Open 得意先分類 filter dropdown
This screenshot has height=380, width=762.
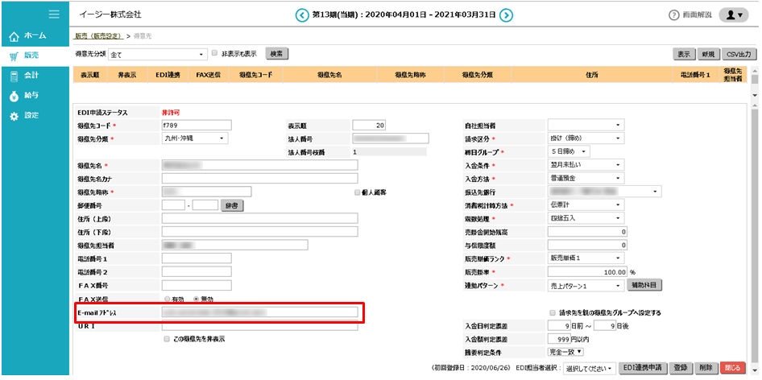pyautogui.click(x=157, y=55)
